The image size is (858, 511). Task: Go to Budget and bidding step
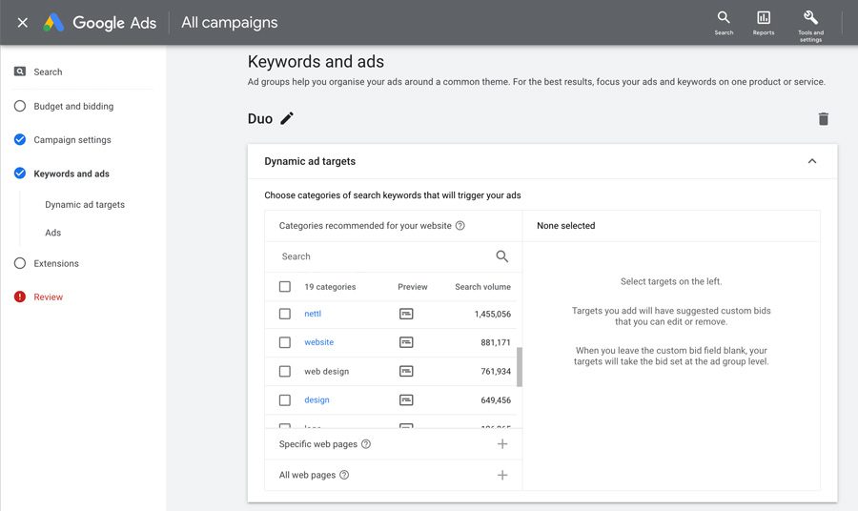(73, 106)
